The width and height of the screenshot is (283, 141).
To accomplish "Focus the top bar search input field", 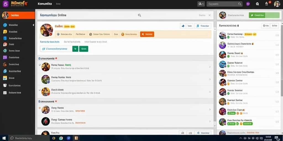I will [x=224, y=4].
